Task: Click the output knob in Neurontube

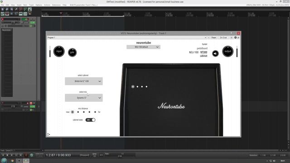Action: 228,51
